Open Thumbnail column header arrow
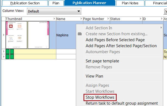This screenshot has height=106, width=167. pyautogui.click(x=54, y=19)
